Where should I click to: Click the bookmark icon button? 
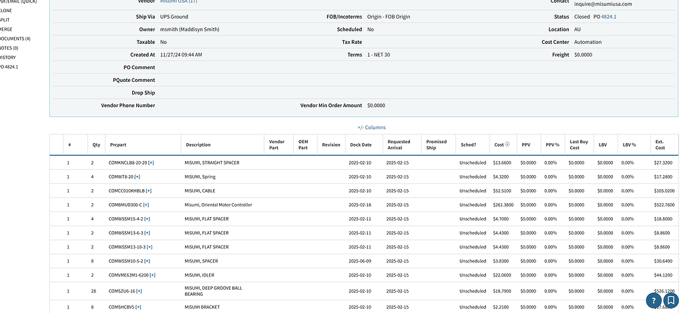pyautogui.click(x=671, y=300)
